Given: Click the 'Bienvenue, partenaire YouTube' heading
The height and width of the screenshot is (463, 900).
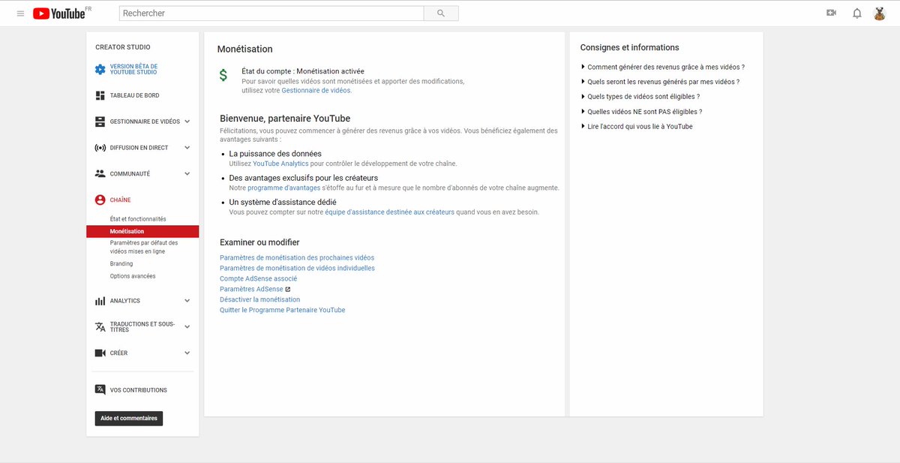Looking at the screenshot, I should pyautogui.click(x=285, y=119).
